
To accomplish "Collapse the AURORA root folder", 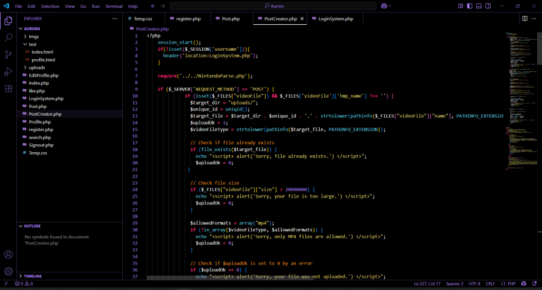I will (21, 29).
